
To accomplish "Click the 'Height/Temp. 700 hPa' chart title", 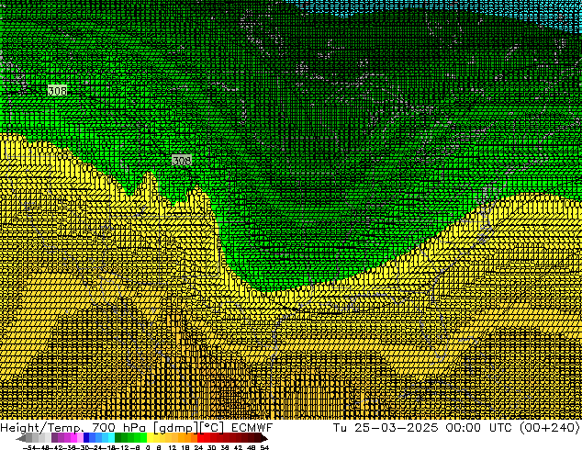I will point(73,428).
